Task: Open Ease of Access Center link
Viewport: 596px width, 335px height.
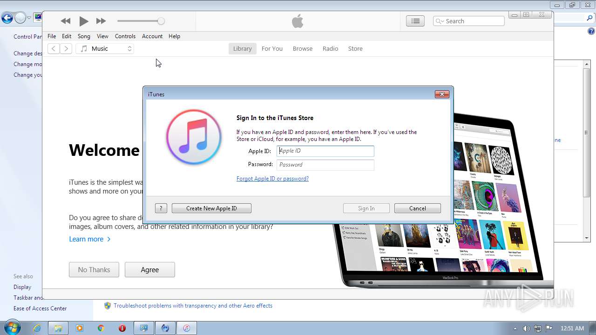Action: (40, 308)
